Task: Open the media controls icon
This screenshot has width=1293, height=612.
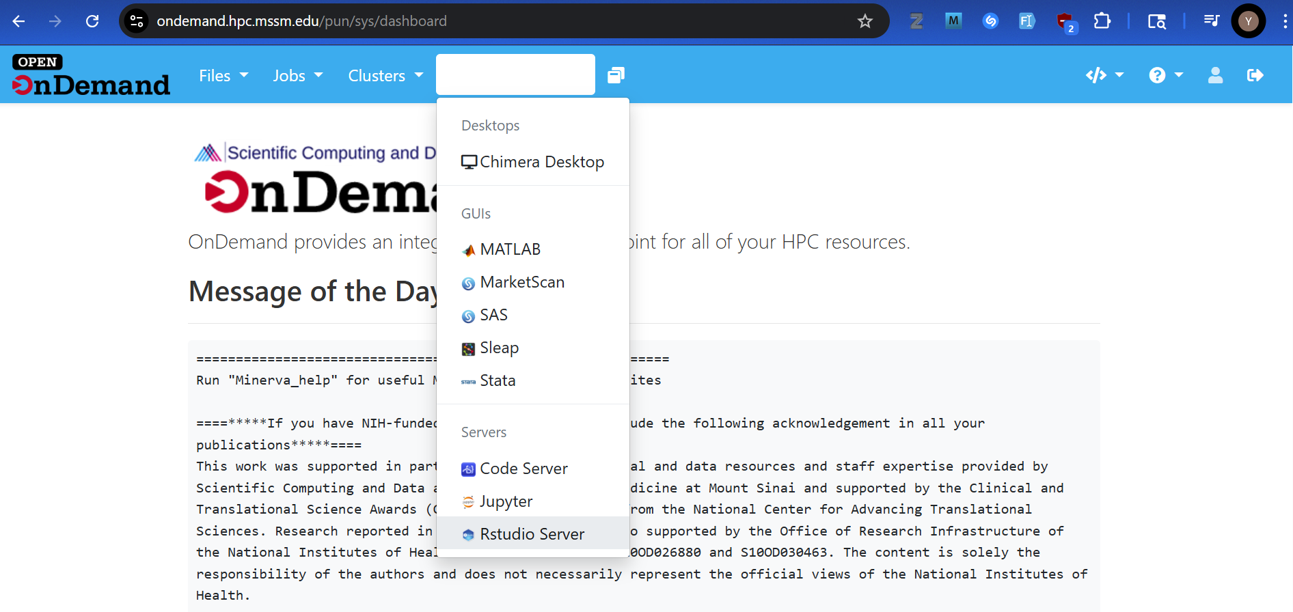Action: 1212,21
